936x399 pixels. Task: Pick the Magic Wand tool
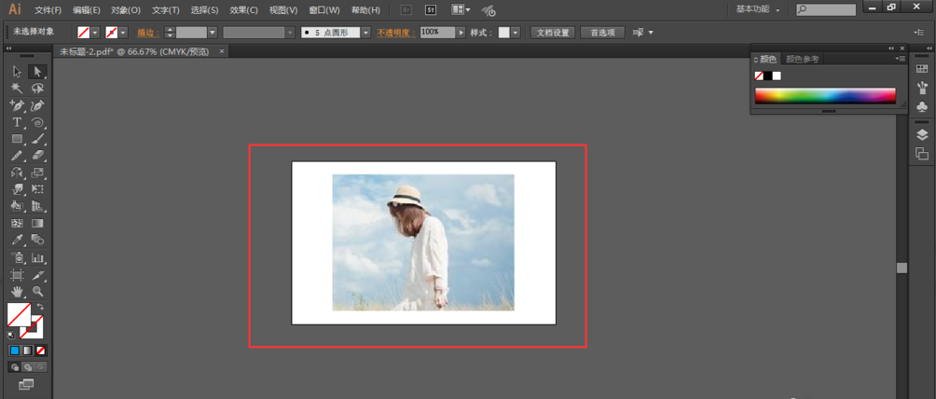click(x=17, y=89)
